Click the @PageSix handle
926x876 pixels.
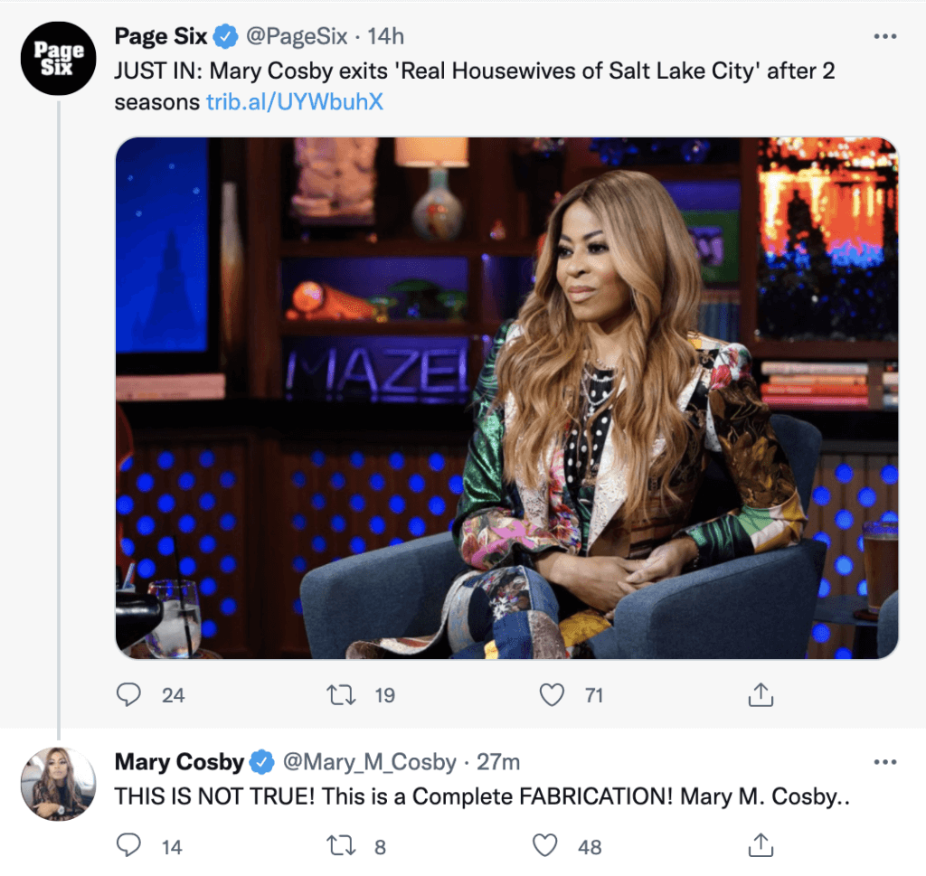297,36
